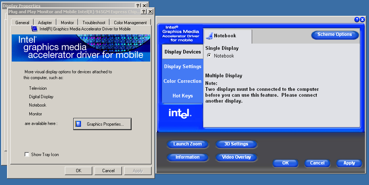Click the Notebook laptop icon in Intel panel
The image size is (369, 185).
209,36
